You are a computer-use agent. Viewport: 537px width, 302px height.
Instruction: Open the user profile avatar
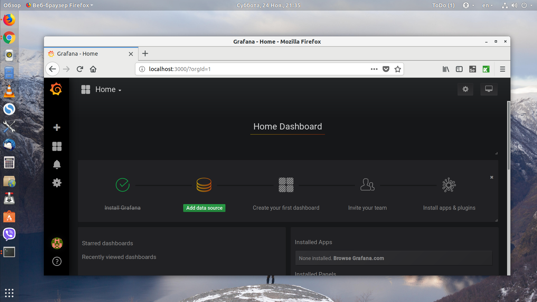click(57, 243)
